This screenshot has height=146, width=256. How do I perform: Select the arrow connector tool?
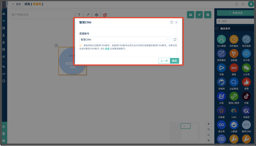pos(88,15)
